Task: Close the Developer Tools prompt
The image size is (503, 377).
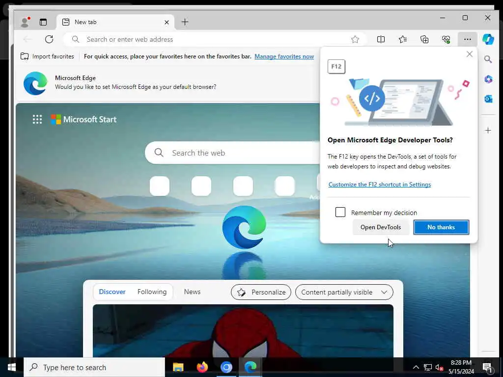Action: point(469,54)
